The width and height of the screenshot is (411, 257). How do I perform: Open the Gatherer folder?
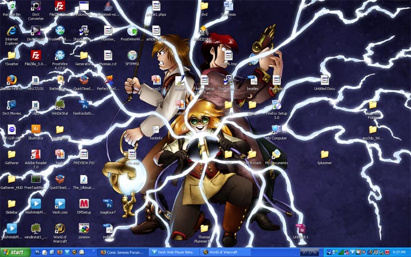[11, 154]
